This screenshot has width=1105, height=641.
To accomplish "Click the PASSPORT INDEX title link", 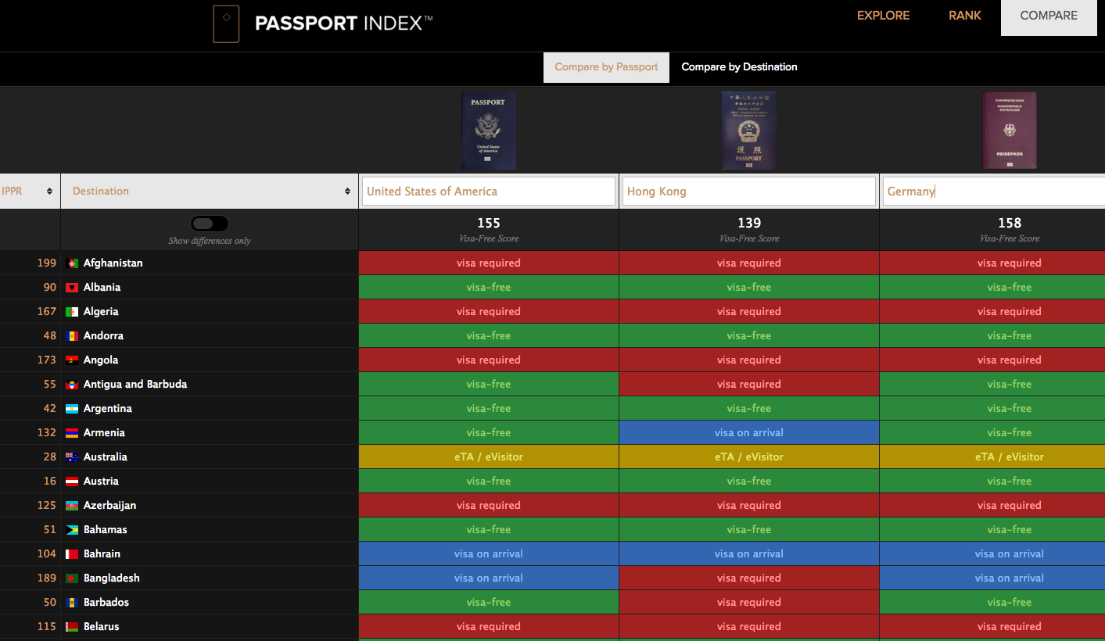I will click(x=344, y=23).
